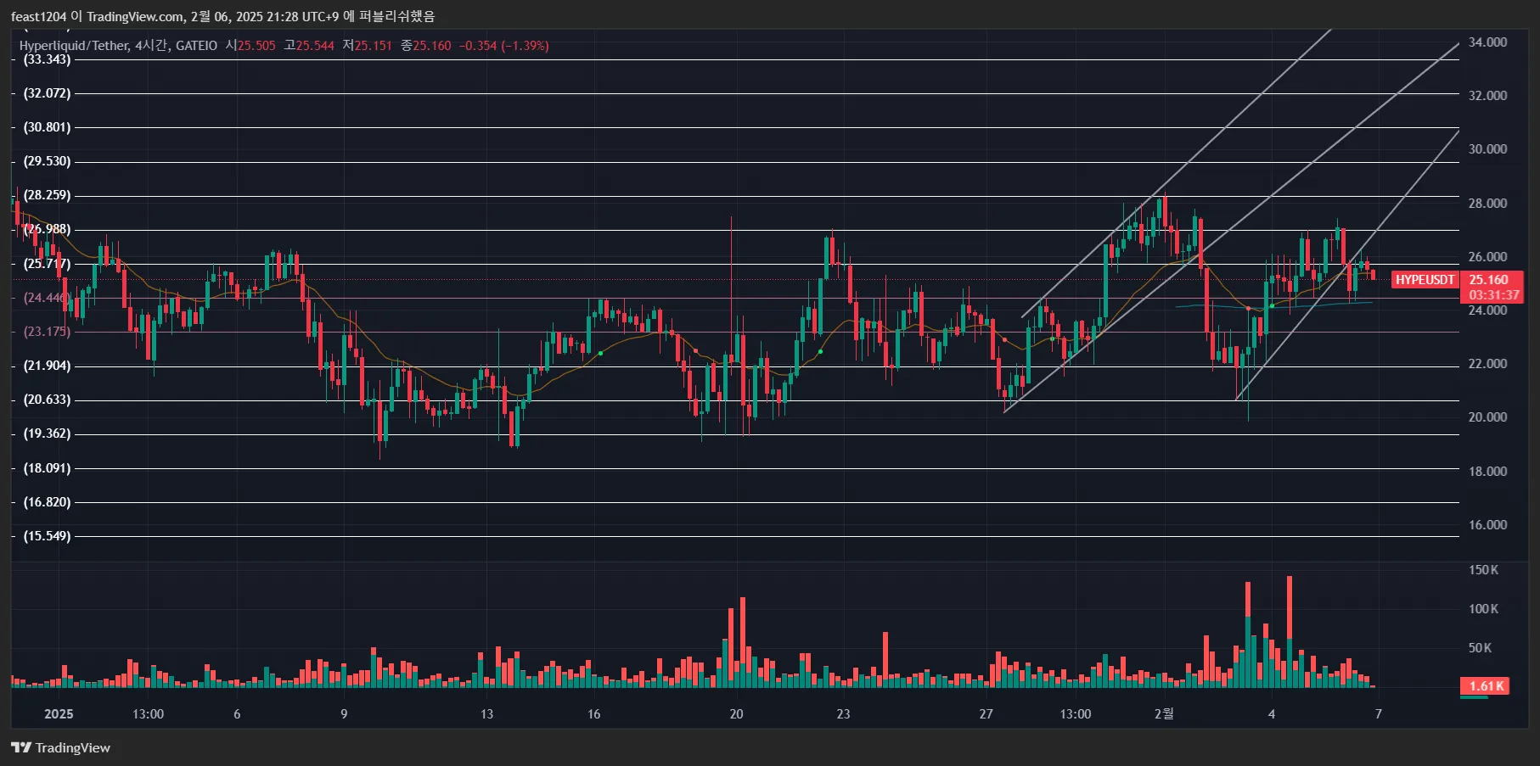The width and height of the screenshot is (1540, 766).
Task: Select the (24.446) level label
Action: pos(47,298)
